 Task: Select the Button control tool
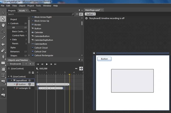coord(3,82)
